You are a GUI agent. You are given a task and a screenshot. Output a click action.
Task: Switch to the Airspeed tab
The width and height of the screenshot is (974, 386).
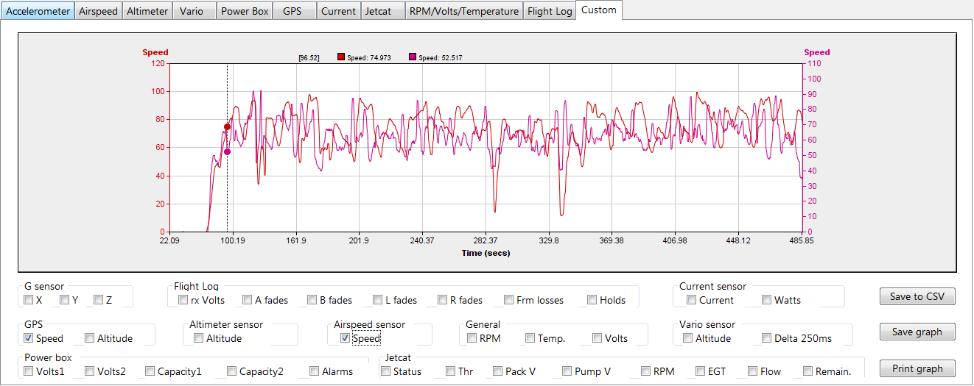(x=98, y=11)
